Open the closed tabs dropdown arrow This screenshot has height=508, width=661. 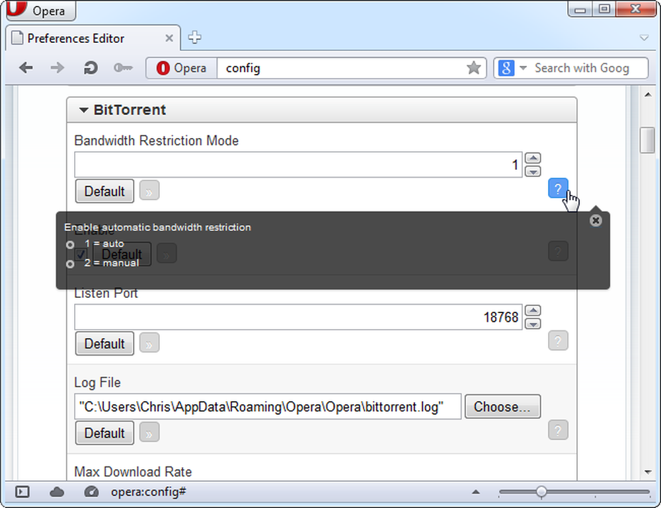[x=644, y=38]
